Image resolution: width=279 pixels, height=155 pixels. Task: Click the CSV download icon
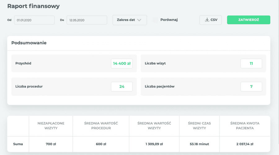[207, 20]
